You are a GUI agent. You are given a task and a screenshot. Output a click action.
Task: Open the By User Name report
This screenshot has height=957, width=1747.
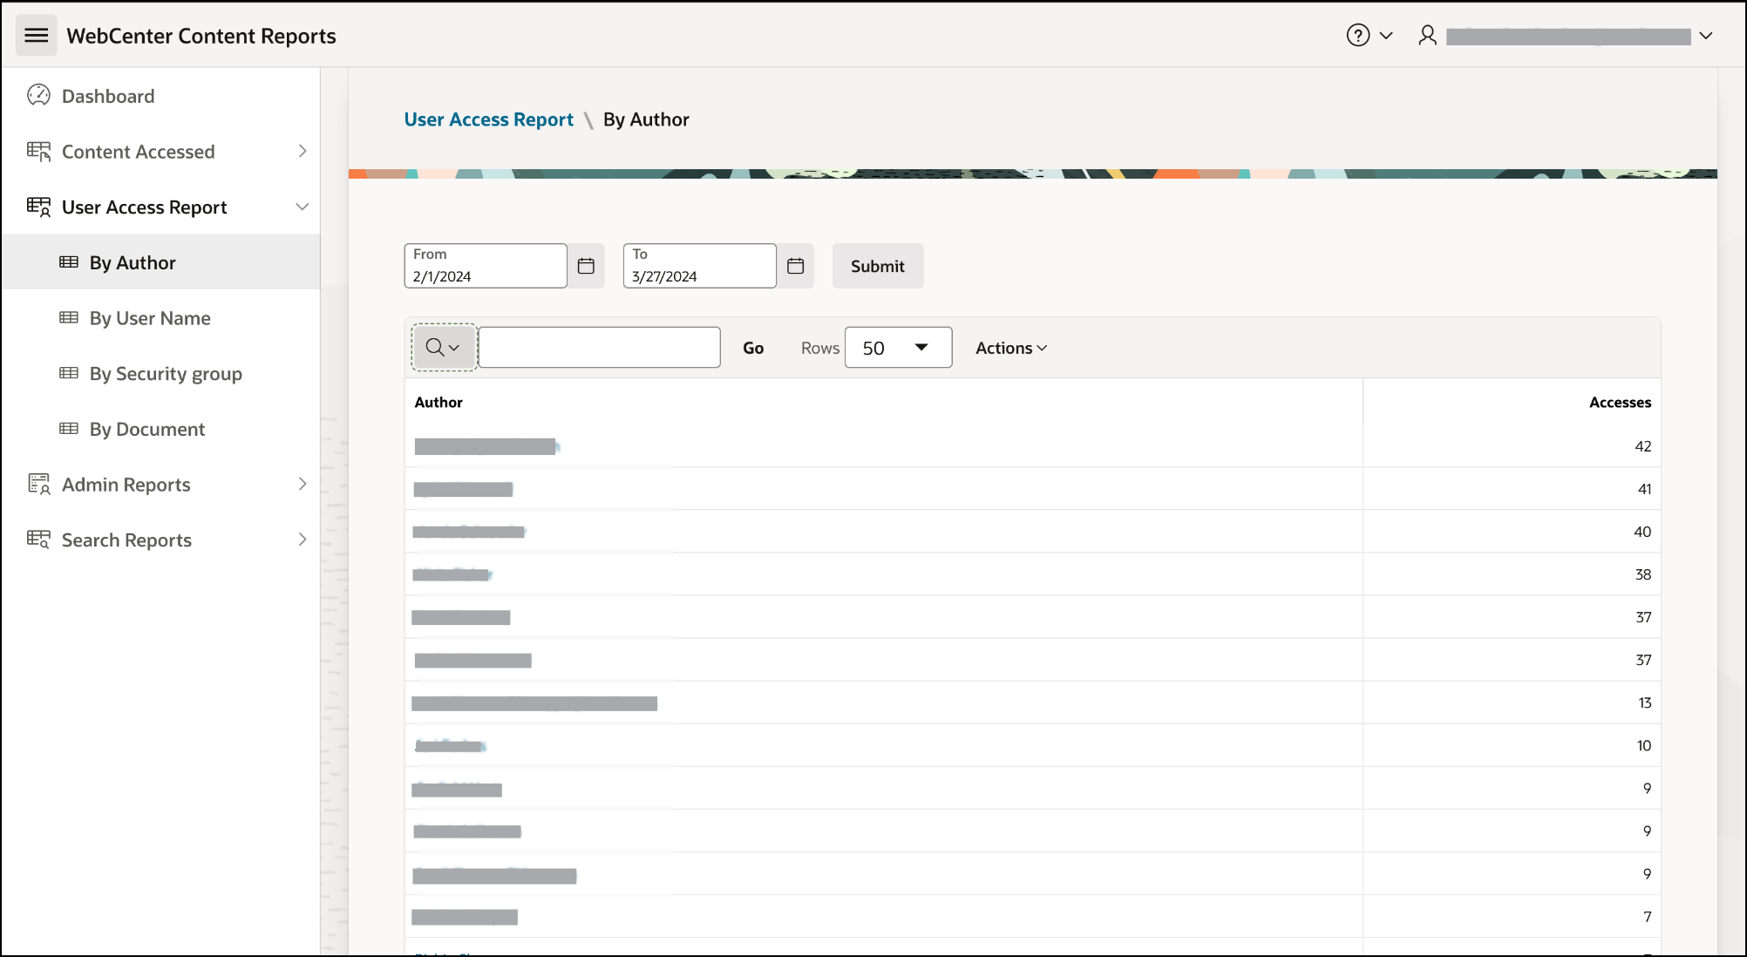click(150, 318)
